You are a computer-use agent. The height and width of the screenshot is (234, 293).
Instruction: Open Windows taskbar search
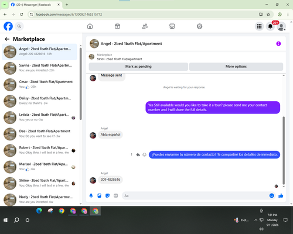click(x=16, y=220)
